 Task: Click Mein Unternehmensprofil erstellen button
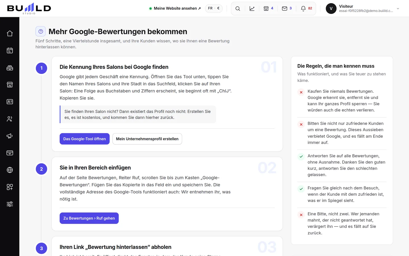[147, 139]
